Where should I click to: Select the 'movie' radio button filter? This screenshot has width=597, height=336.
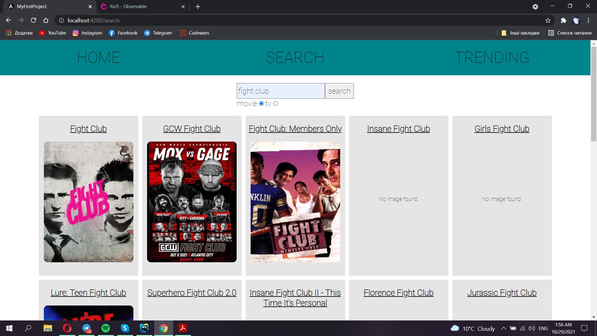[x=262, y=103]
